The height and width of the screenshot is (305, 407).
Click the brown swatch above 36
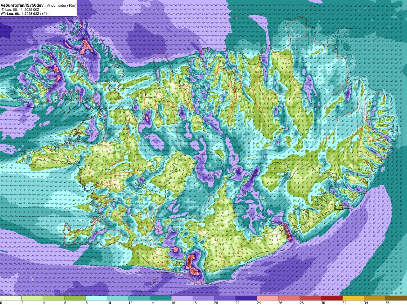pos(396,298)
